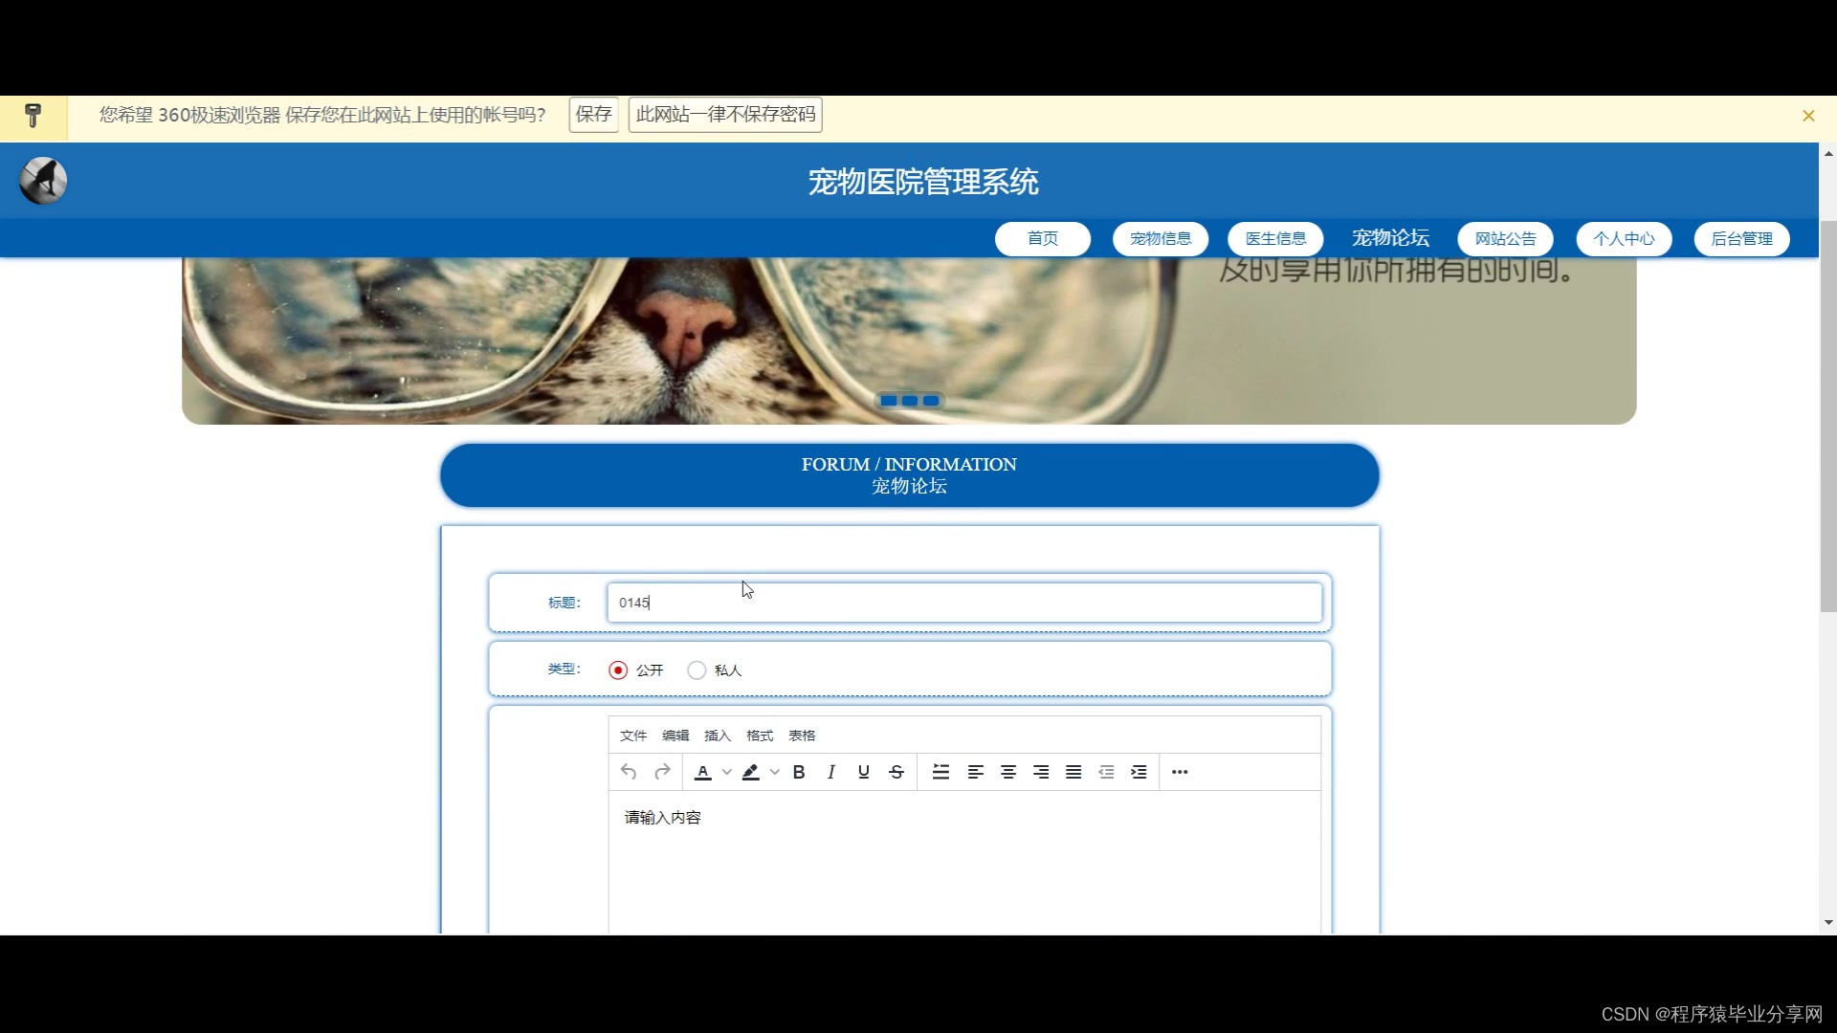Open the 插入 menu in the editor
This screenshot has height=1033, width=1837.
tap(718, 736)
